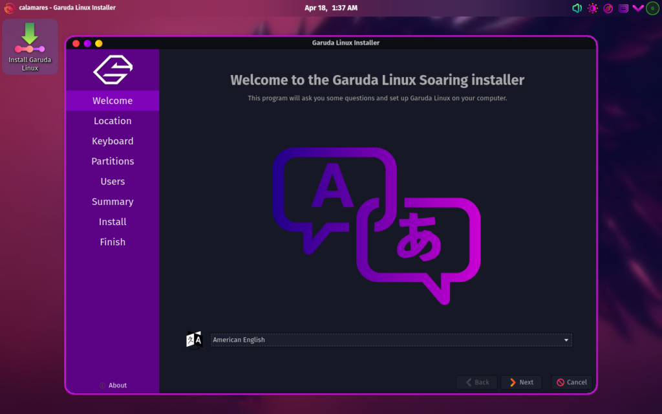Screen dimensions: 662x414
Task: Click the language translate icon beside dropdown
Action: pyautogui.click(x=195, y=340)
